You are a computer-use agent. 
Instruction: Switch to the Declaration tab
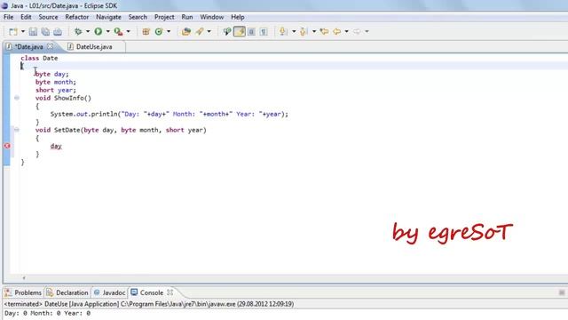pyautogui.click(x=67, y=292)
